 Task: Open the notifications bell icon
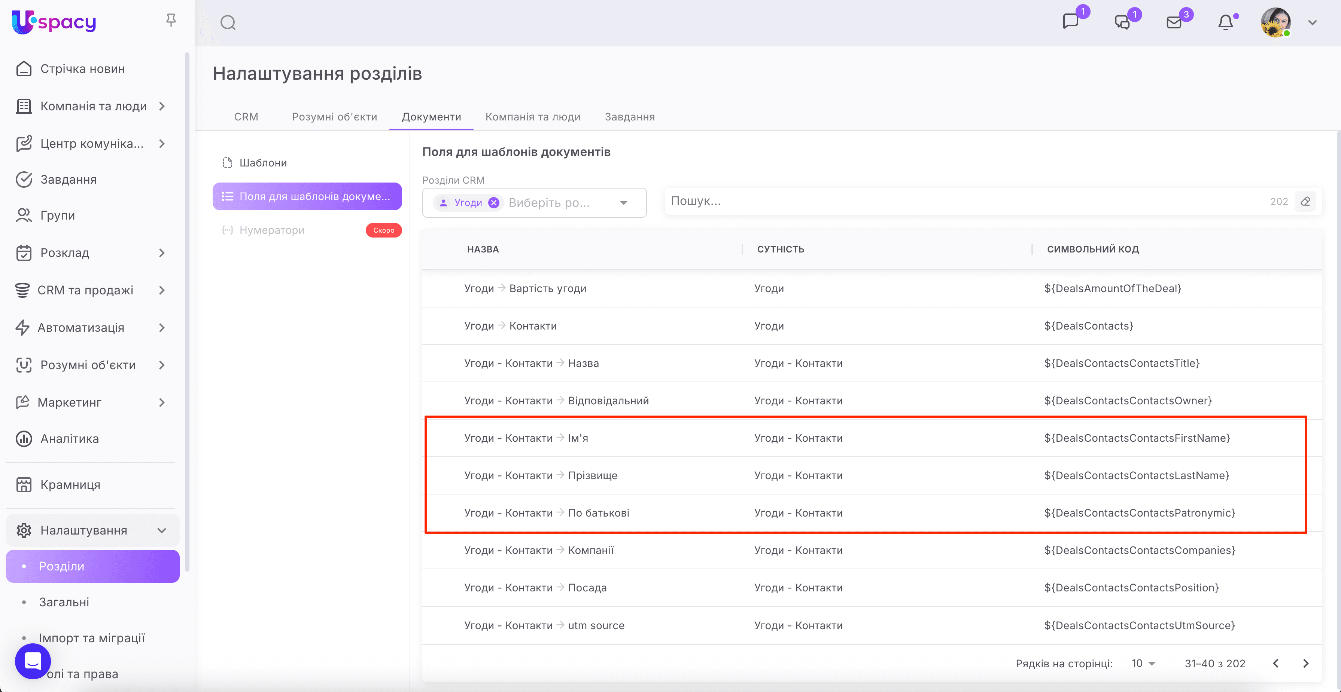1225,22
